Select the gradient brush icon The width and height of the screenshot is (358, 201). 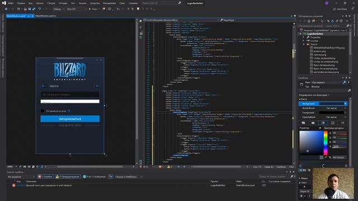(323, 123)
